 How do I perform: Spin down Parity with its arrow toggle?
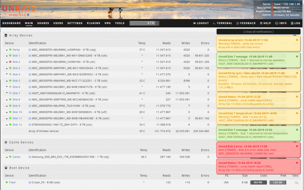(7, 50)
